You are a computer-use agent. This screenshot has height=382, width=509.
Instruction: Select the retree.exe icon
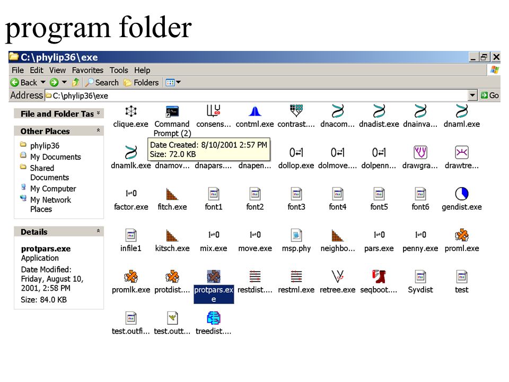(338, 276)
